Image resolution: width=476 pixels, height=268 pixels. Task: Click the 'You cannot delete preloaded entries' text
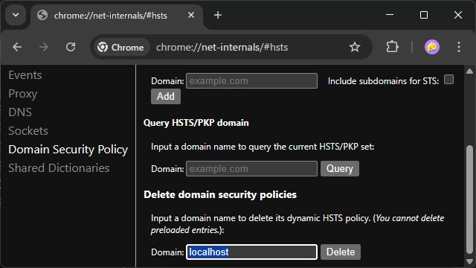tap(297, 224)
